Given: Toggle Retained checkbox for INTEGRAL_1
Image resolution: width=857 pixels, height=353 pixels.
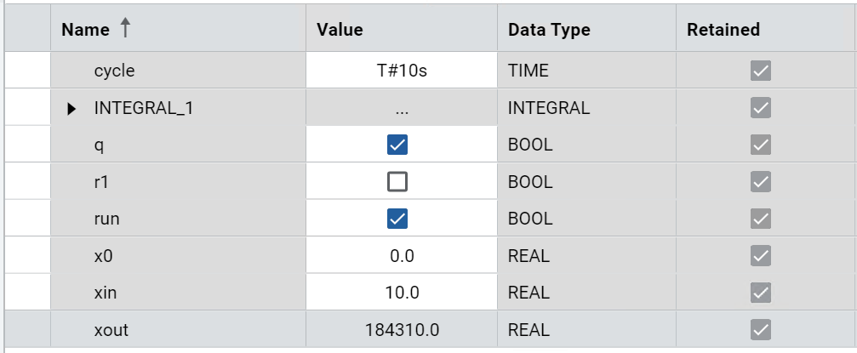Looking at the screenshot, I should coord(761,108).
